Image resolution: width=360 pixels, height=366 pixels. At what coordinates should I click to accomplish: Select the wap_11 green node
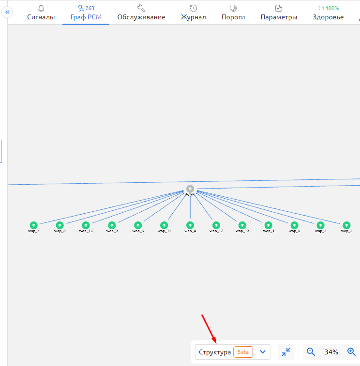[x=164, y=225]
